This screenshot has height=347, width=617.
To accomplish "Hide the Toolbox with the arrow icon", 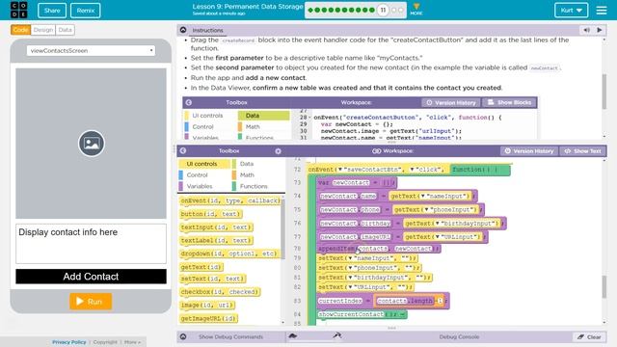I will 183,150.
